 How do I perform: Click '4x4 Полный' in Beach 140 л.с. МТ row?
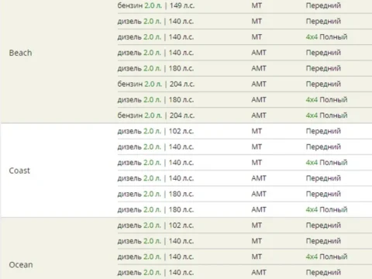coord(326,37)
